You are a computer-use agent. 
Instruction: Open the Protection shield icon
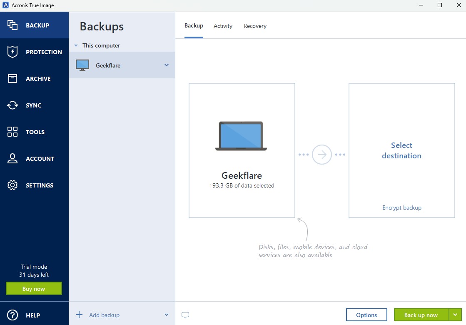(12, 52)
